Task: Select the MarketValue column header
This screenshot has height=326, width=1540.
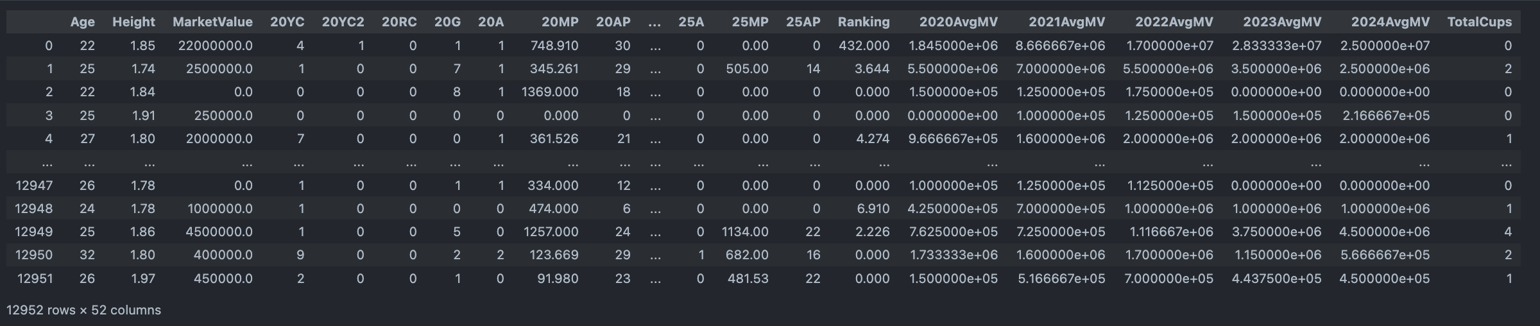Action: click(x=212, y=22)
